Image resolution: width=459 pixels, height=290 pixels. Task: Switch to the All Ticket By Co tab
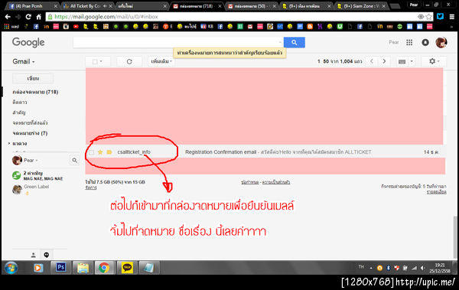[86, 6]
